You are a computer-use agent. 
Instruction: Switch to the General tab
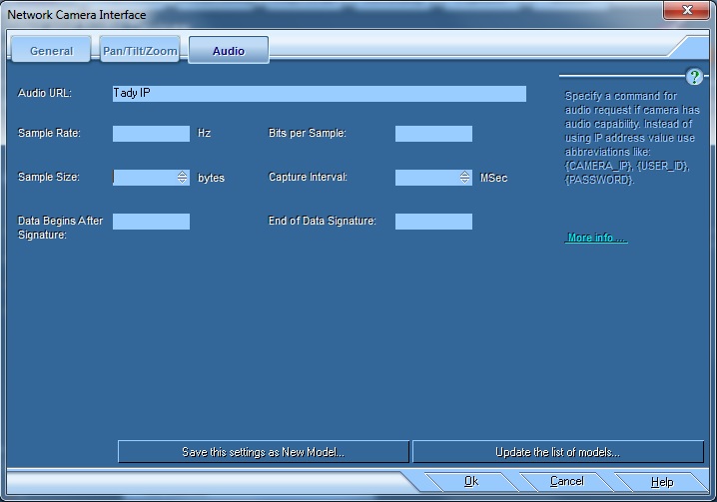coord(51,49)
